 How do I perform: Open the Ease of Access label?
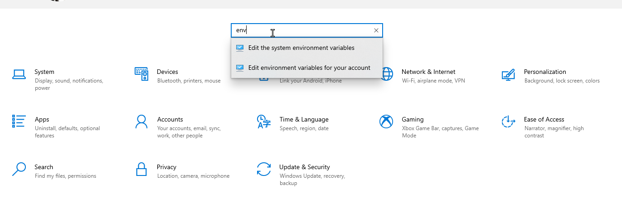[x=544, y=119]
